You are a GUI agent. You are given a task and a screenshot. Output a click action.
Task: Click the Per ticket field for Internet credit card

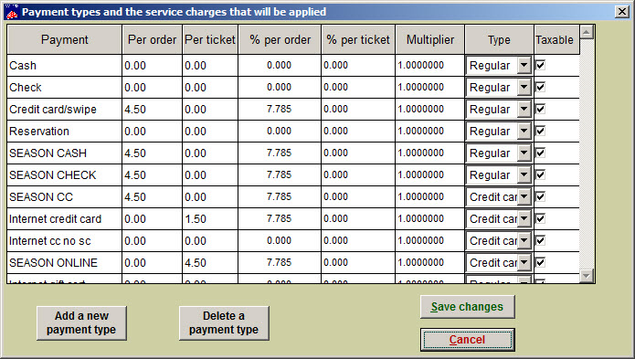tap(210, 218)
